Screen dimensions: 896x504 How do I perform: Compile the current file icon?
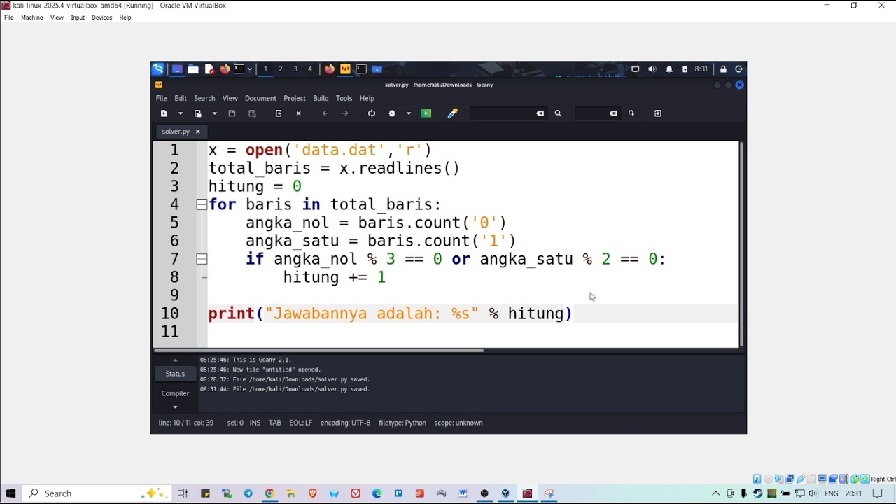tap(372, 113)
